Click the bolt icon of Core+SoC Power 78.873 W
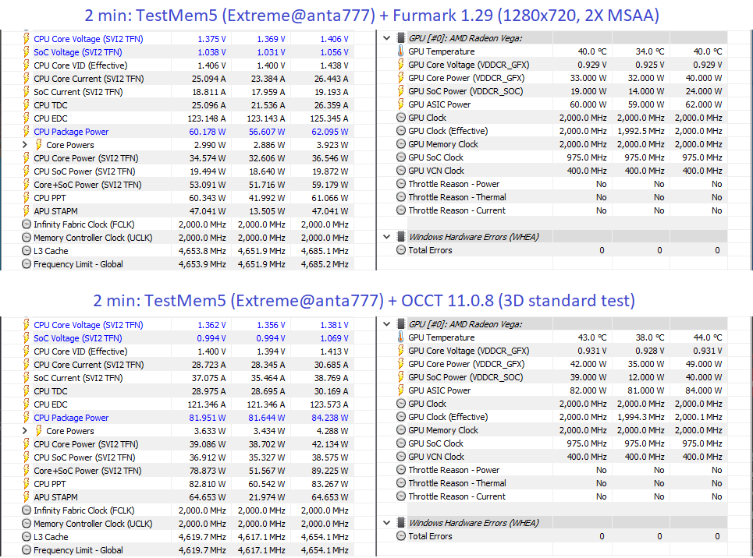 pyautogui.click(x=27, y=471)
